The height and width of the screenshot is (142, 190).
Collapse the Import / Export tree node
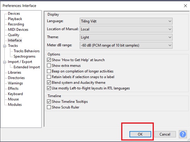[5, 62]
